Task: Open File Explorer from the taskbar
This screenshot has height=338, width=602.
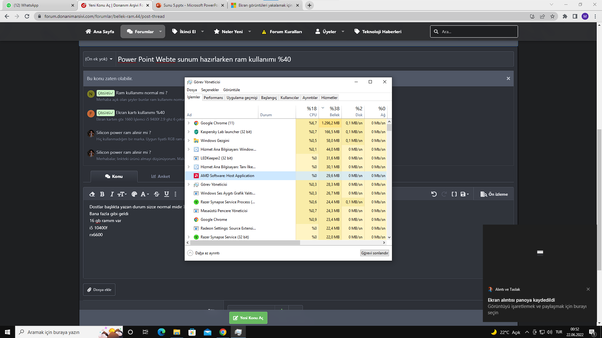Action: [x=177, y=332]
